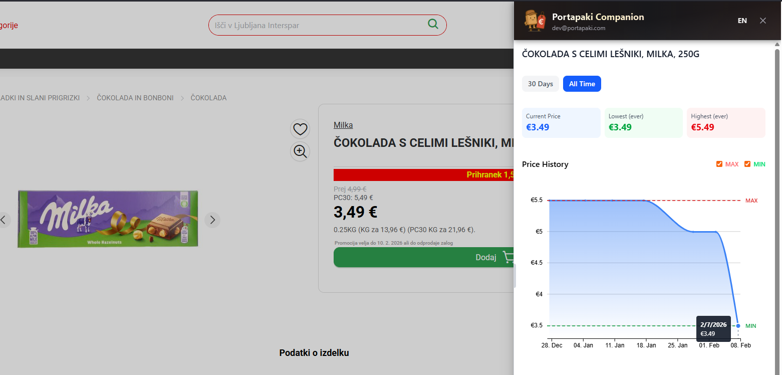Click the Lowest (ever) €3.49 card

tap(644, 123)
